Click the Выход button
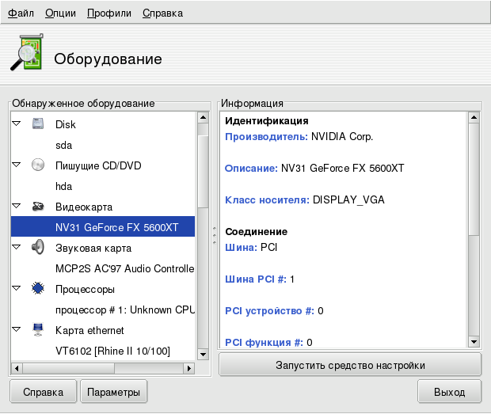The height and width of the screenshot is (414, 491). (x=449, y=392)
